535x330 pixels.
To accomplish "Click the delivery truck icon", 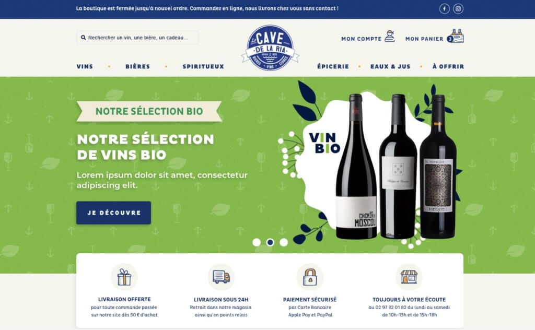I will [x=221, y=277].
